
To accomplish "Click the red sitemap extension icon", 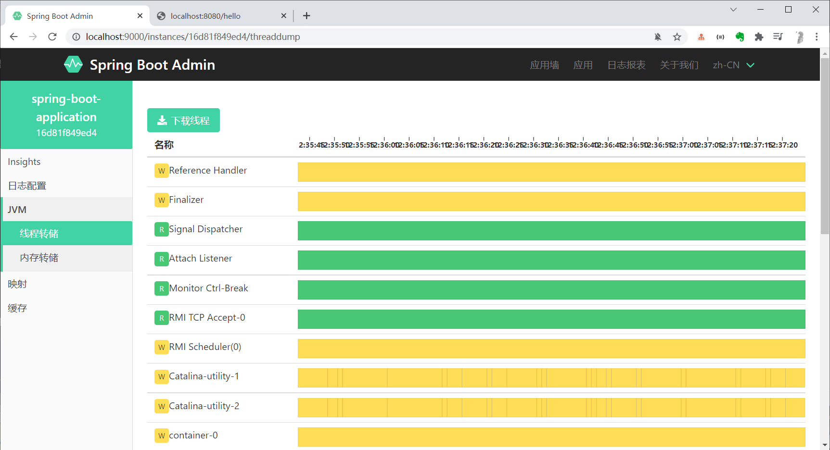I will click(x=701, y=37).
